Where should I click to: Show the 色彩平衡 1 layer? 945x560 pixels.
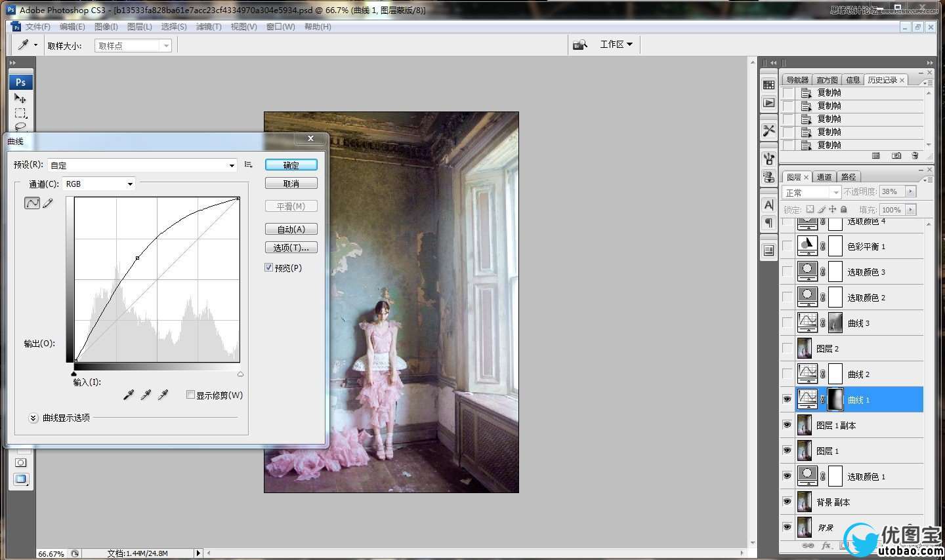(x=787, y=246)
